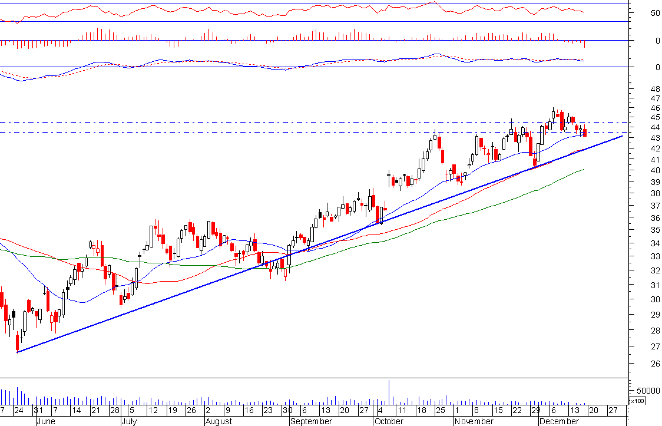Click the 50 label on the oscillator axis
Screen dimensions: 662x426
(x=656, y=13)
